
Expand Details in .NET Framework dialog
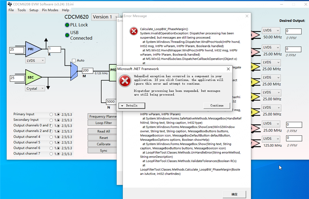point(132,105)
